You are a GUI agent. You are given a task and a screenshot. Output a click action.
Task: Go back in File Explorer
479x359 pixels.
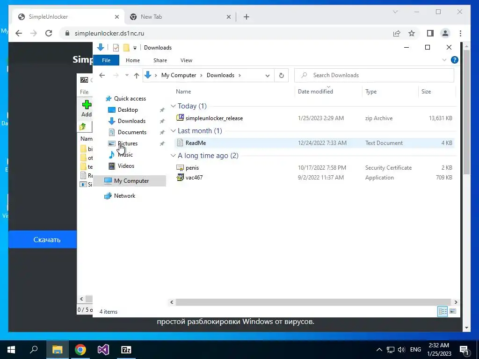[102, 75]
